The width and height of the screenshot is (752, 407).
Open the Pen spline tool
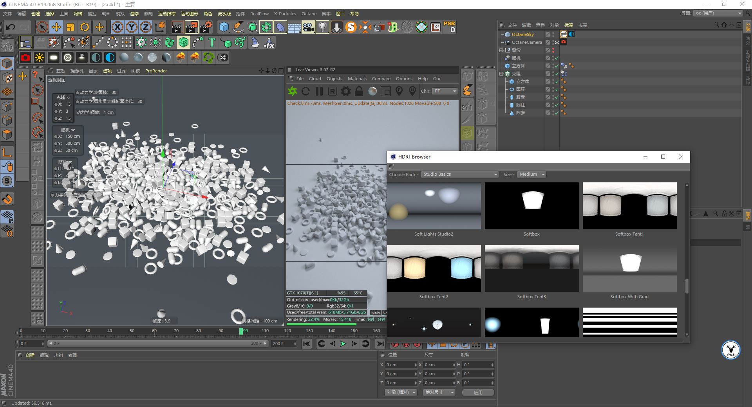click(238, 27)
